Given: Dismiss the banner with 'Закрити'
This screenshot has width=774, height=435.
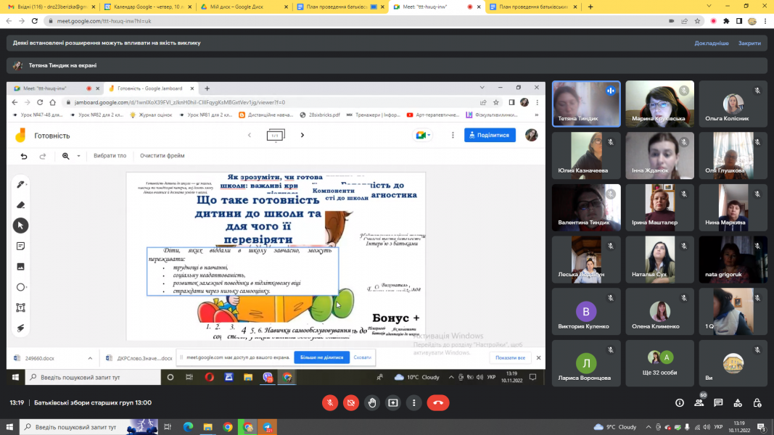Looking at the screenshot, I should coord(749,43).
